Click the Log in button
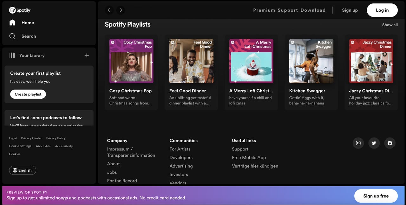The image size is (406, 205). click(382, 10)
